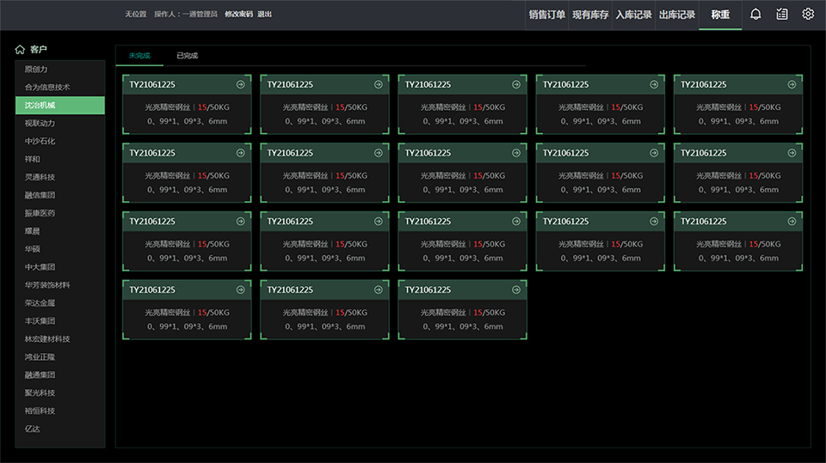Select customer 合为信息技术 in the sidebar
The width and height of the screenshot is (826, 463).
point(47,87)
